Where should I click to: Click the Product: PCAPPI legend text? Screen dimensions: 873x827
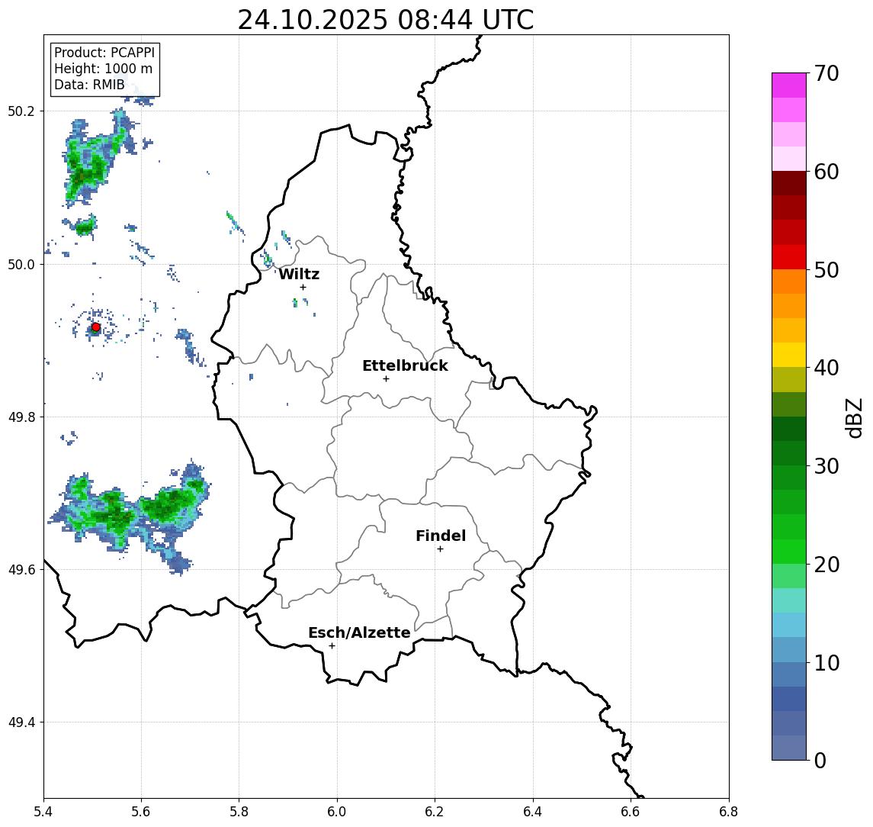(x=104, y=53)
